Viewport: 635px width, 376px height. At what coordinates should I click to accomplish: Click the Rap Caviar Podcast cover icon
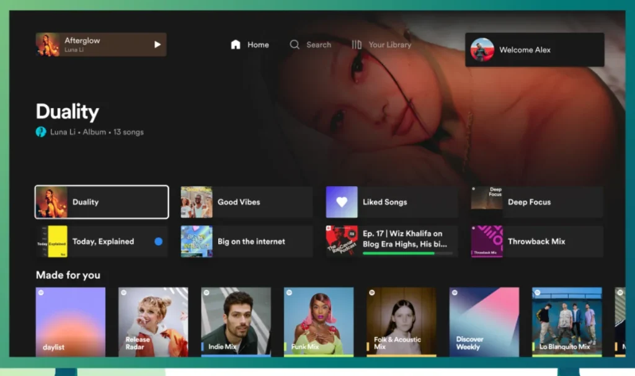coord(342,241)
